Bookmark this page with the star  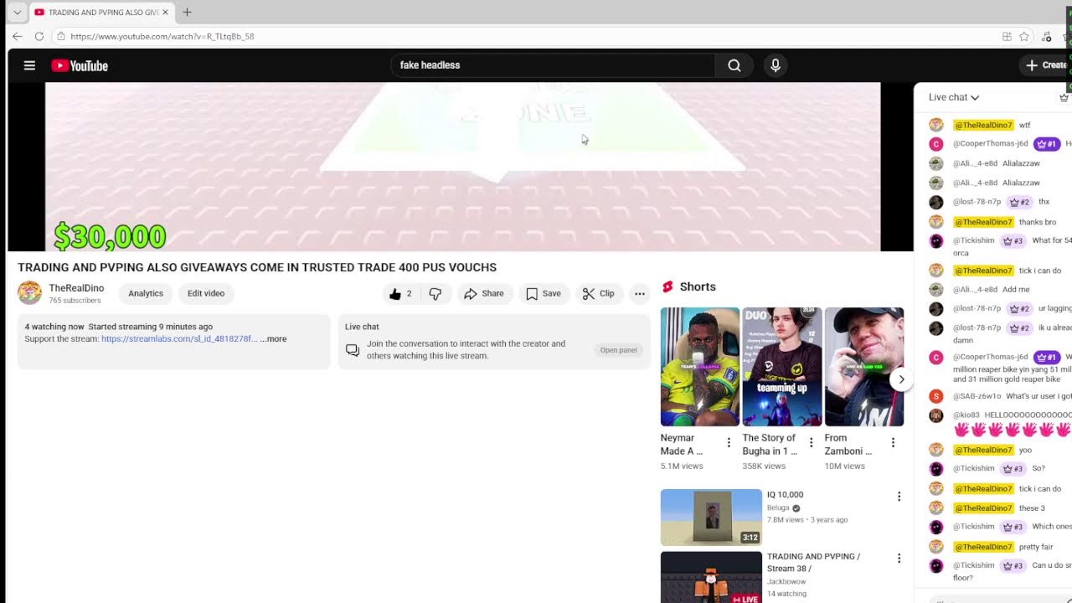pyautogui.click(x=1024, y=36)
